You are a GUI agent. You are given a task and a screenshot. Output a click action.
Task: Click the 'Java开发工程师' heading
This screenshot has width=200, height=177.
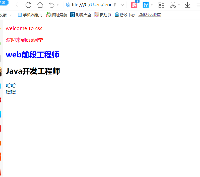coord(33,71)
